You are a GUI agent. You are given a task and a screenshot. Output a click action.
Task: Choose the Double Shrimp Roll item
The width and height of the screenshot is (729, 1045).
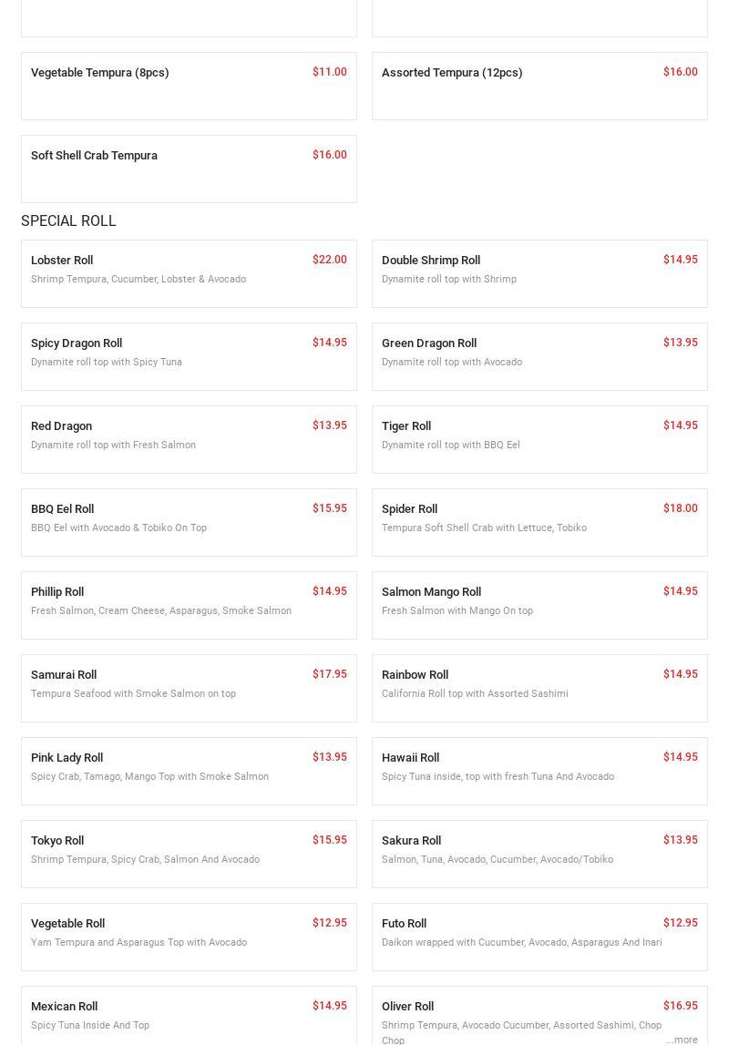pos(539,273)
